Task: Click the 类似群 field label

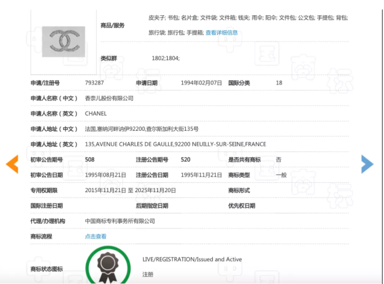Action: click(109, 59)
